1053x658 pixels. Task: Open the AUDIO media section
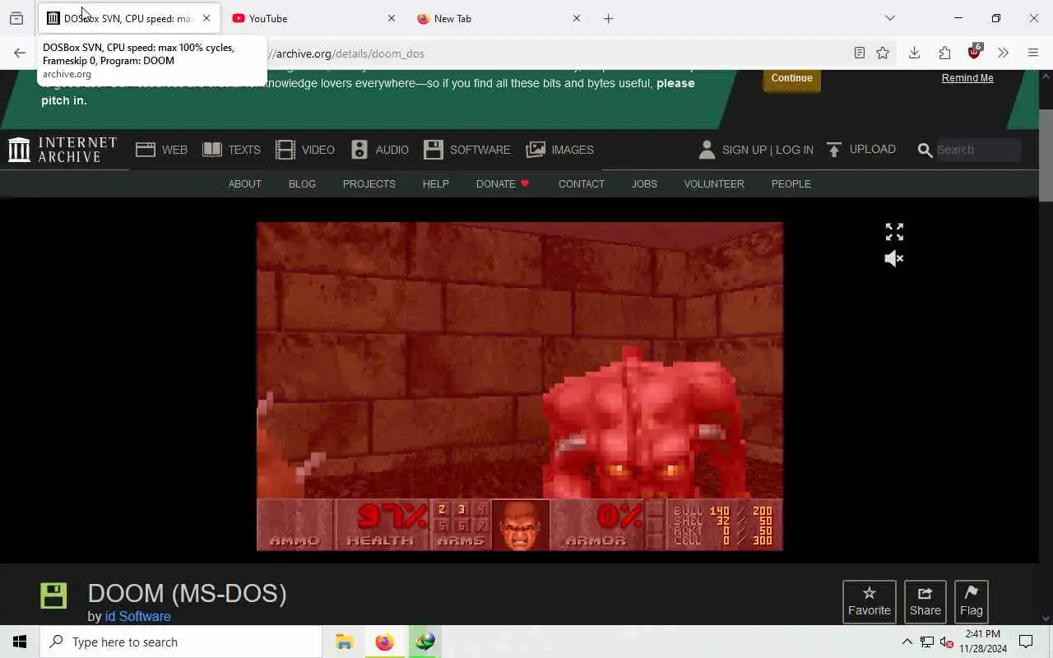[x=379, y=150]
